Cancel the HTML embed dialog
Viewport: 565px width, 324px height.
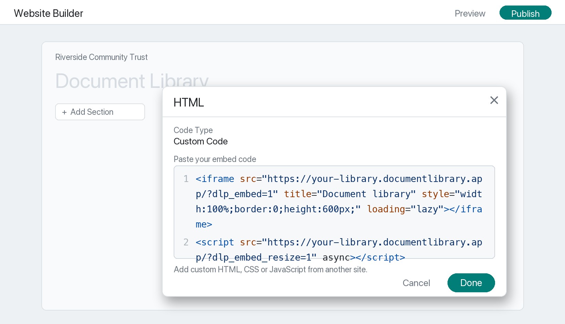coord(416,283)
